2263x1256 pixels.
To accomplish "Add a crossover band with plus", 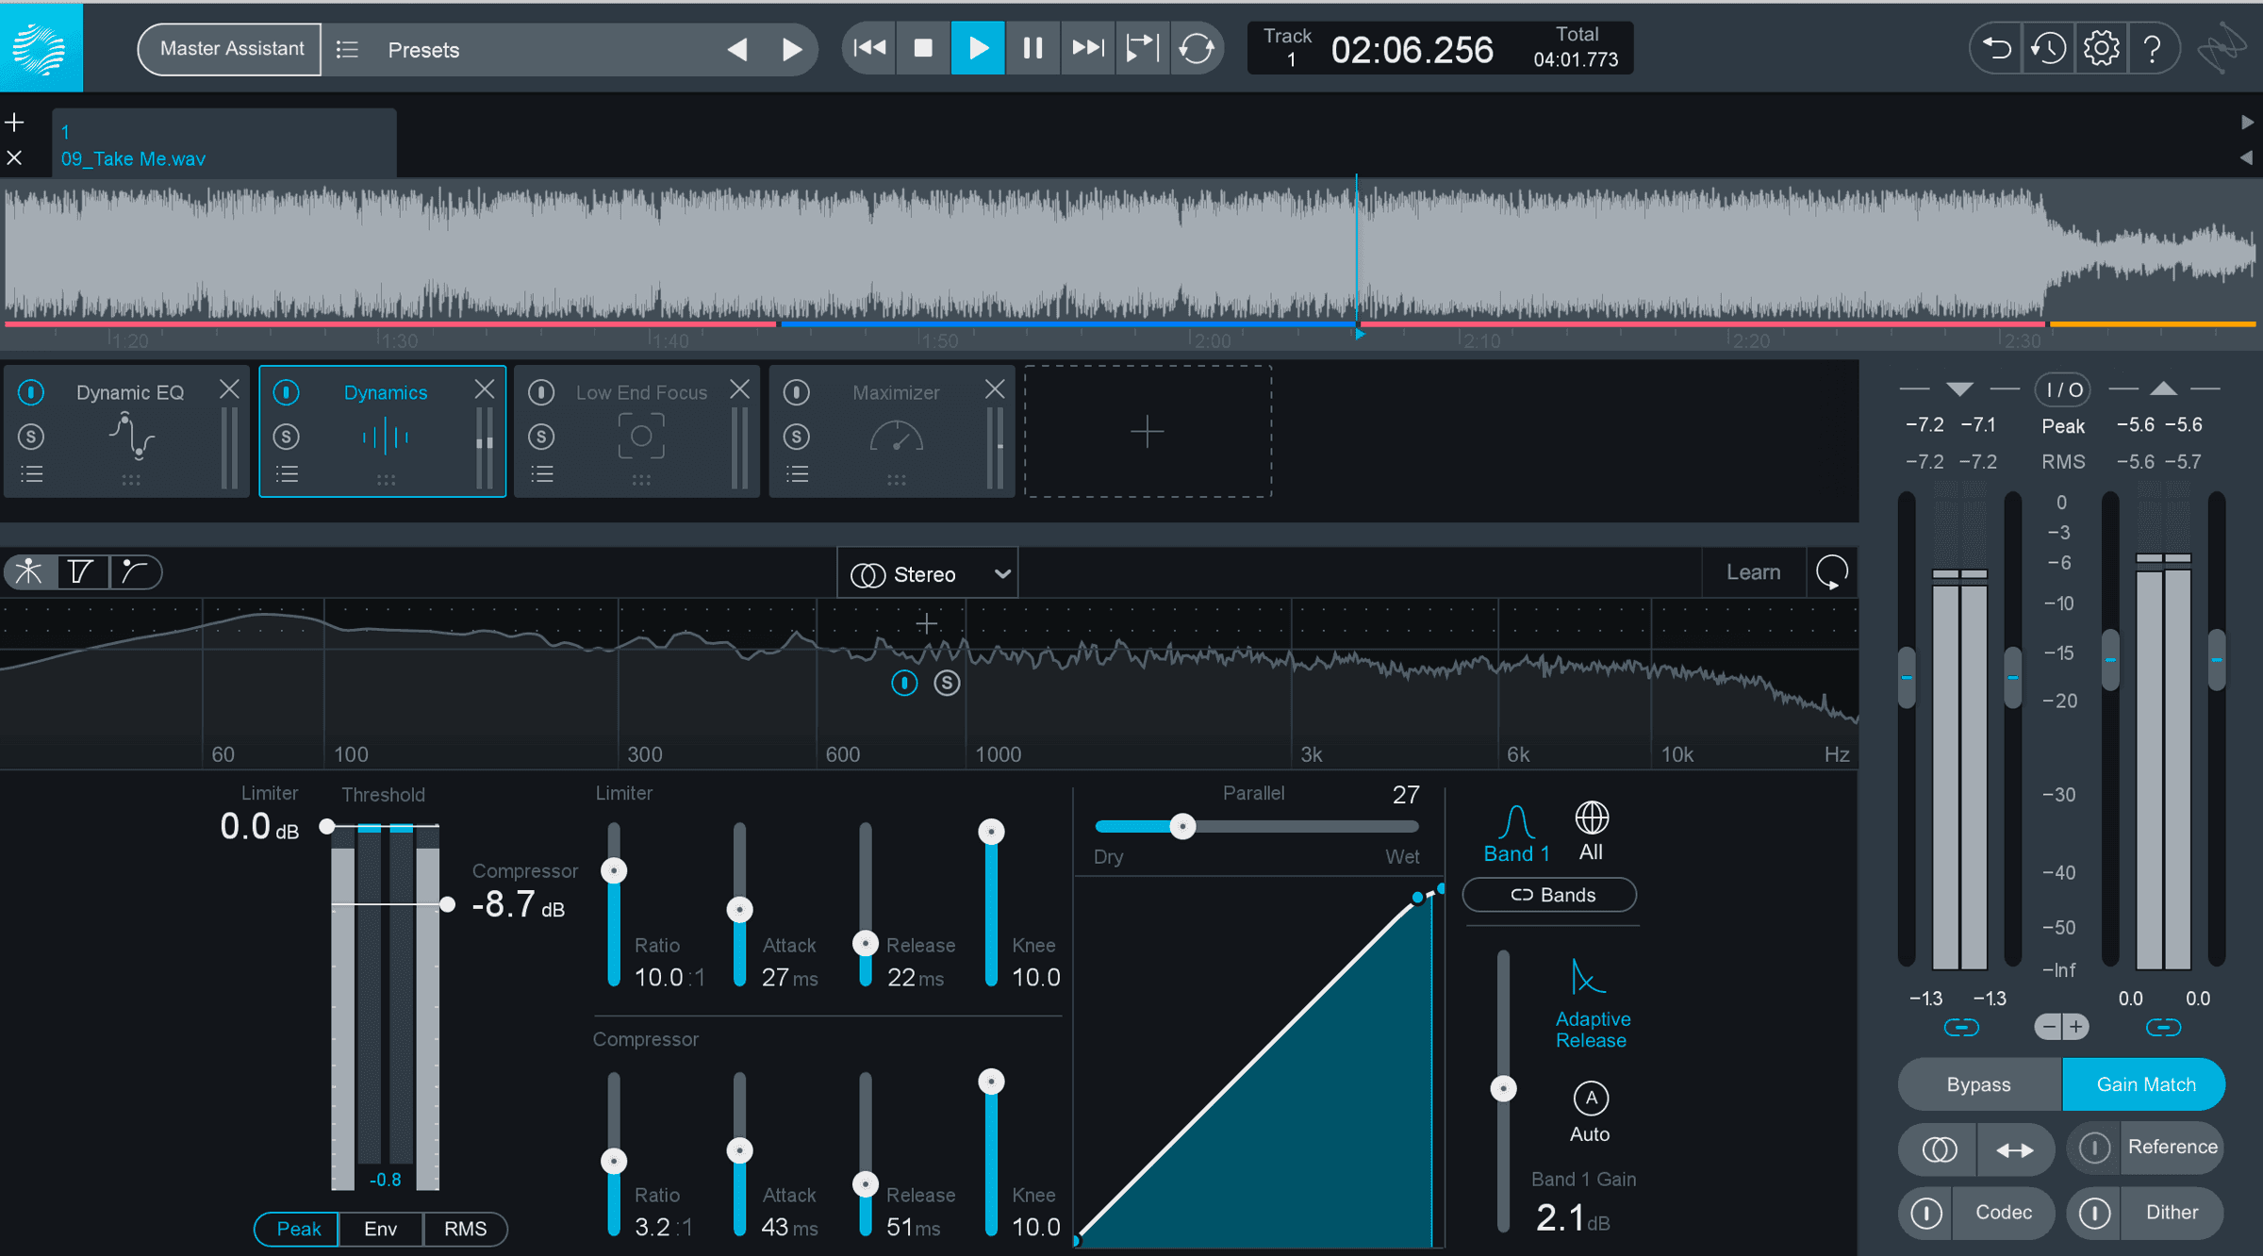I will coord(927,623).
